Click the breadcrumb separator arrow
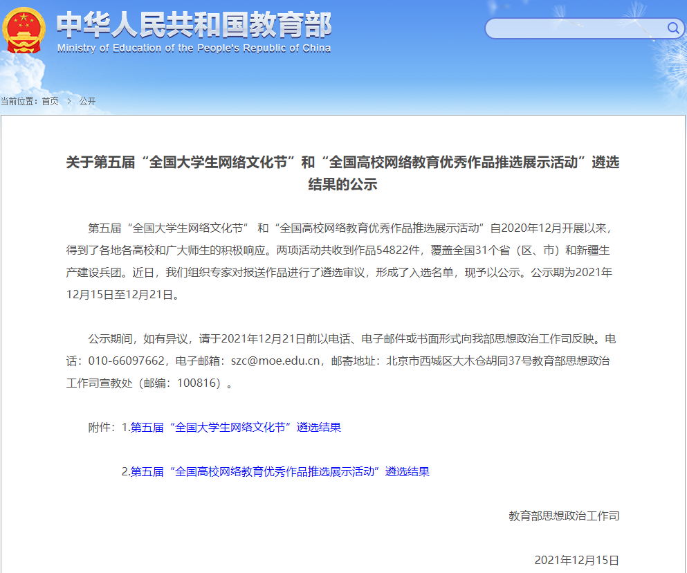Screen dimensions: 687x573 68,101
